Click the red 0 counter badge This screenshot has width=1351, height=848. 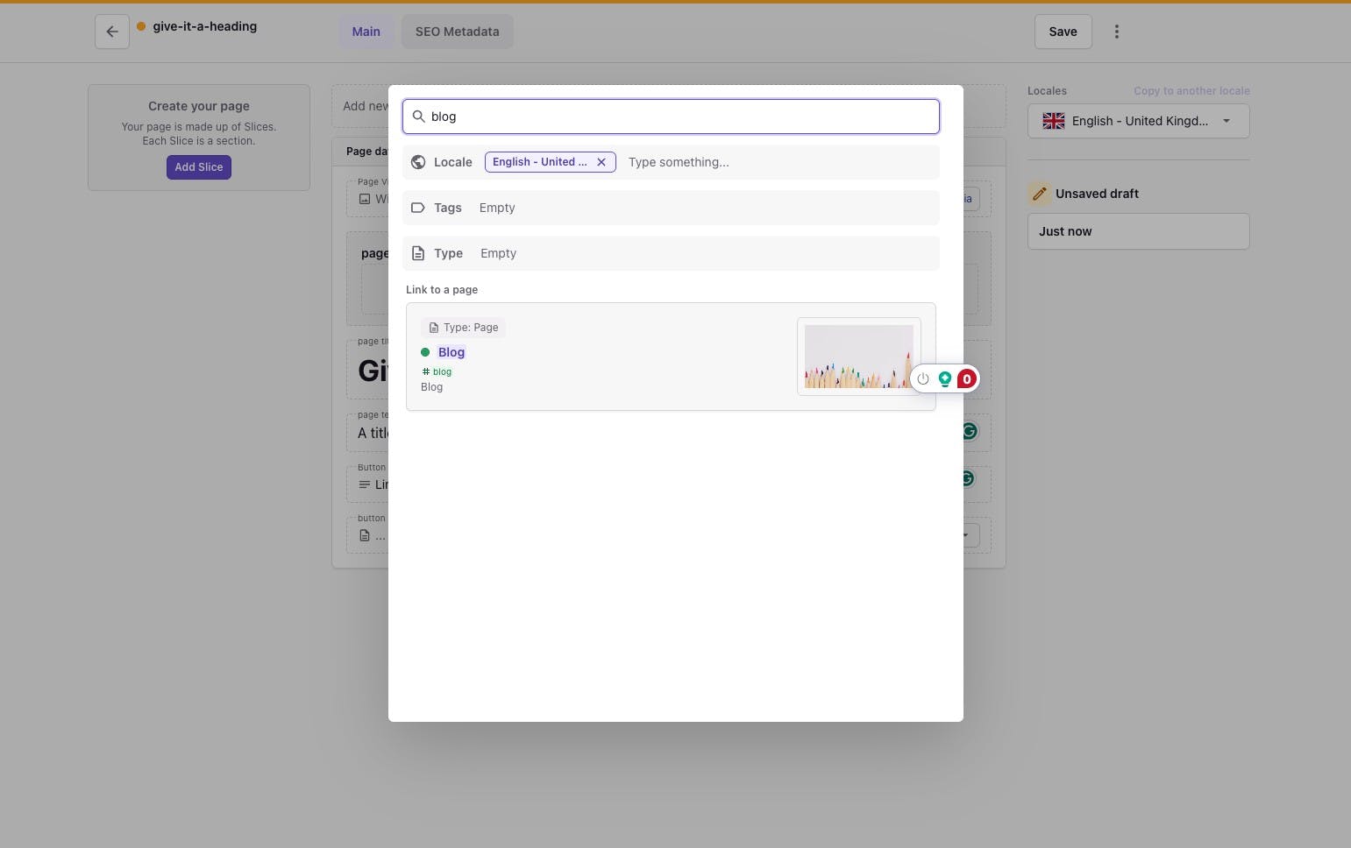pos(966,379)
